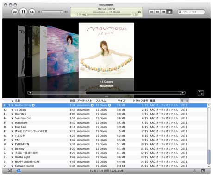Click Cover Flow scrollbar right arrow

tap(183, 93)
